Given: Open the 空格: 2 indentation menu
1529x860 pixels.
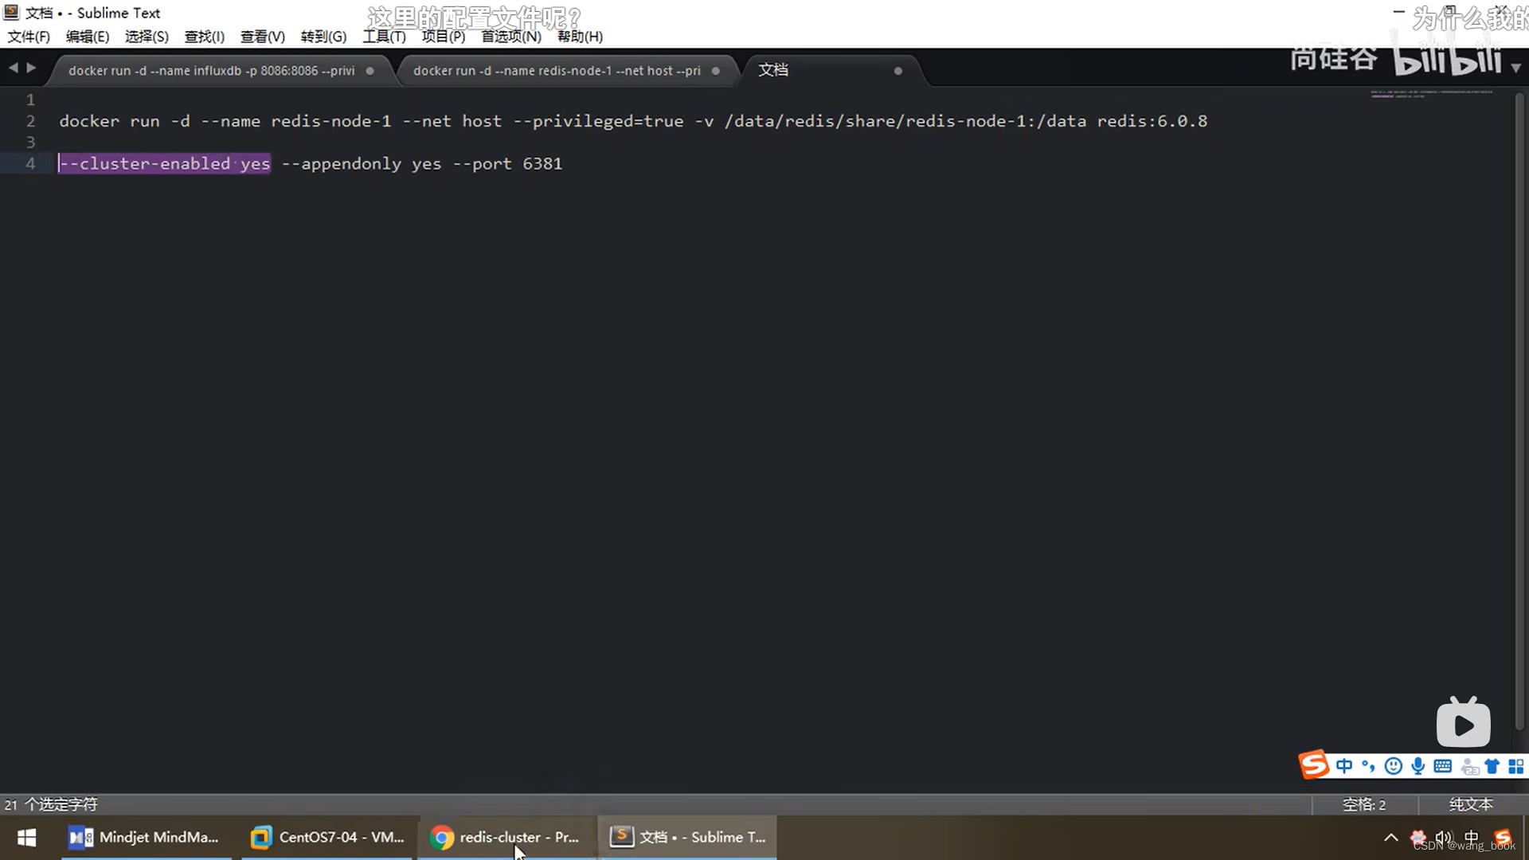Looking at the screenshot, I should tap(1363, 804).
